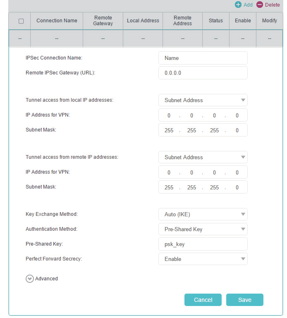Open Perfect Forward Secrecy dropdown
287x318 pixels.
click(203, 259)
